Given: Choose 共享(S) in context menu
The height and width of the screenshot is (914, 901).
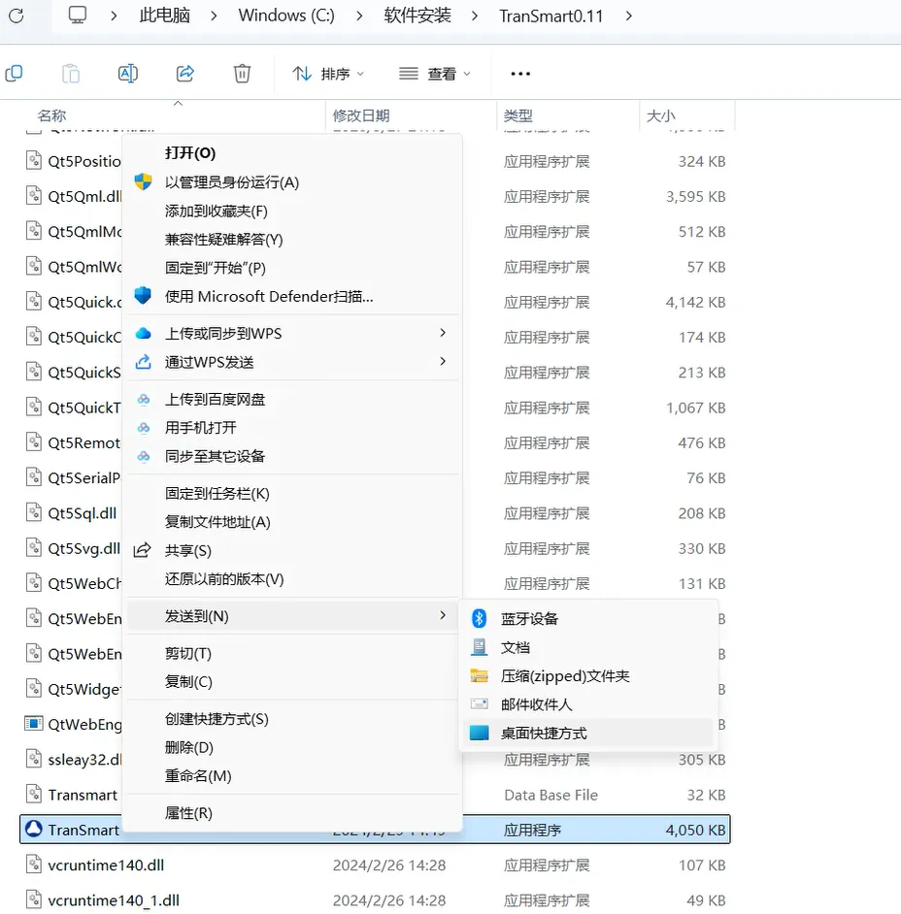Looking at the screenshot, I should pyautogui.click(x=292, y=551).
